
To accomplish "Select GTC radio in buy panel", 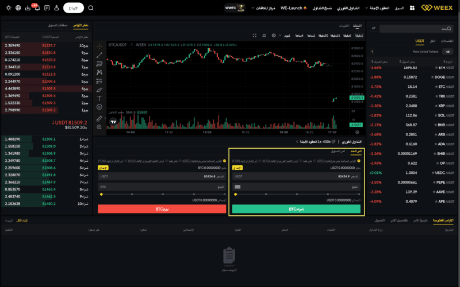I will pos(358,161).
